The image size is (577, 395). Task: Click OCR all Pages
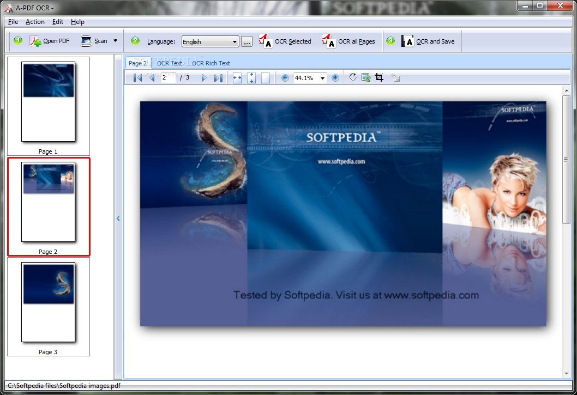click(348, 41)
